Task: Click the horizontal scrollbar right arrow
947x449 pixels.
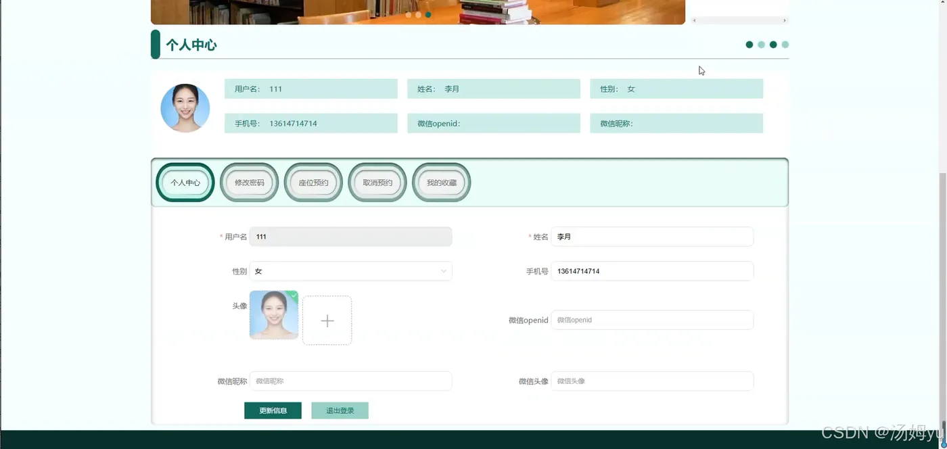Action: 784,20
